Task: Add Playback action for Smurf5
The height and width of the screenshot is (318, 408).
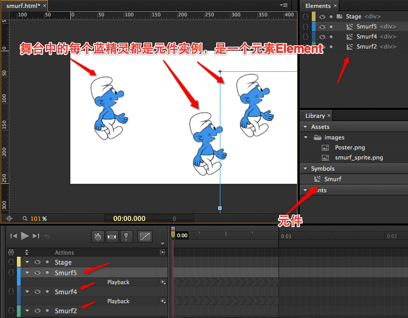Action: (x=163, y=282)
